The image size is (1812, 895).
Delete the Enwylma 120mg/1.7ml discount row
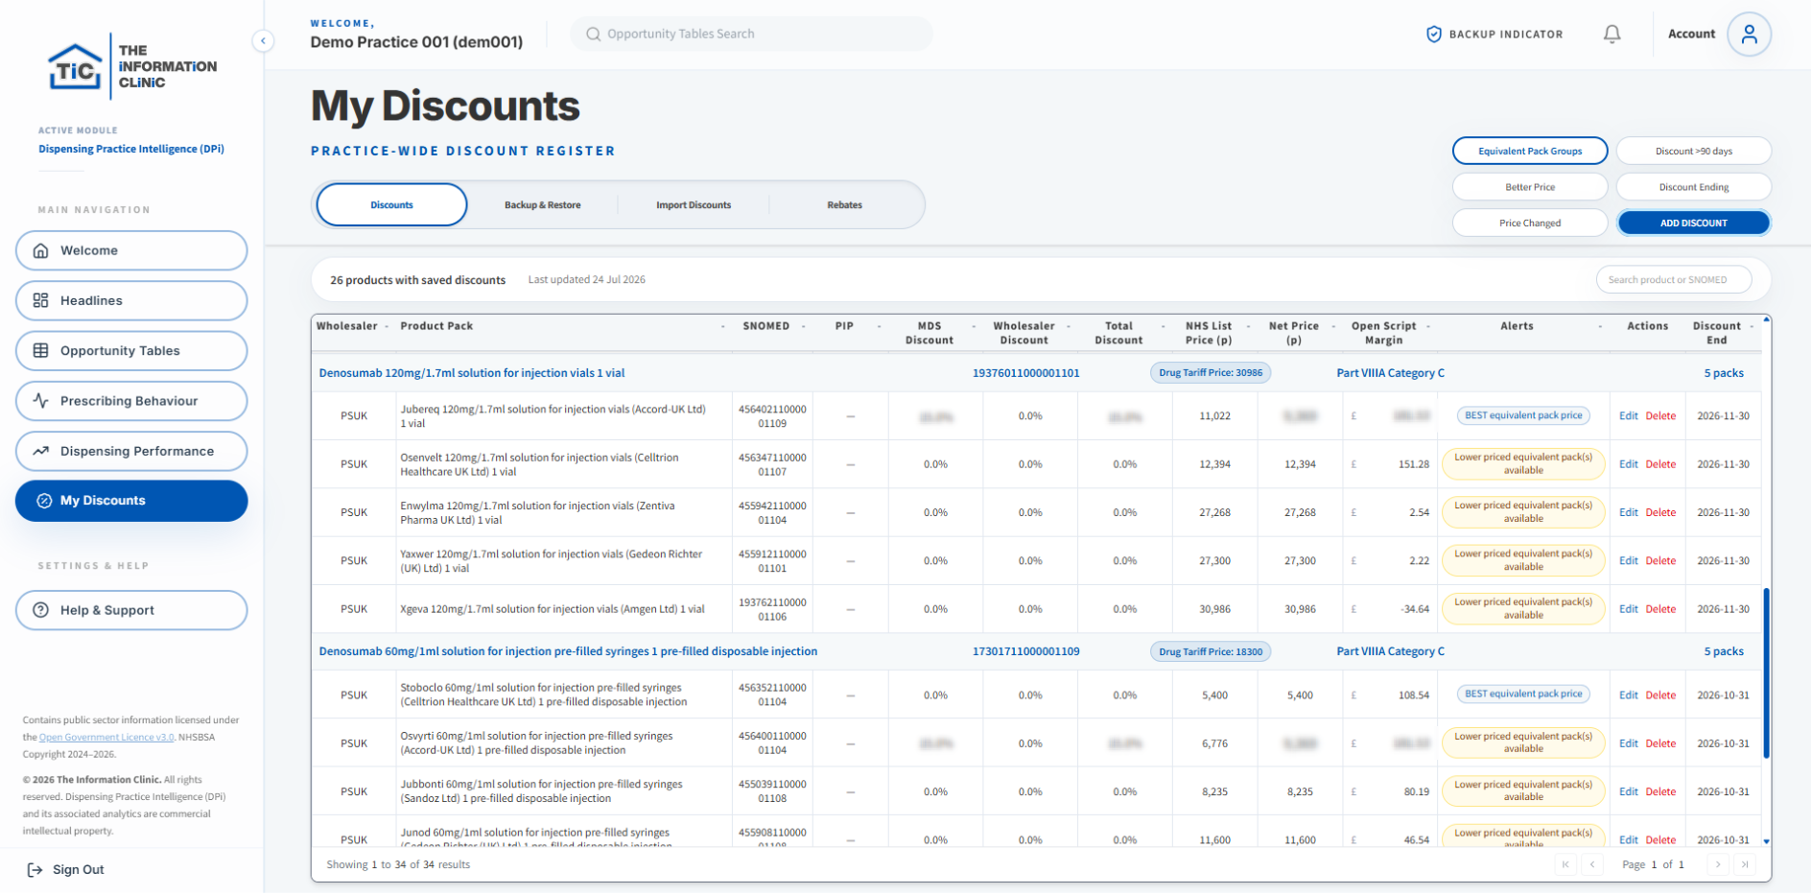click(x=1660, y=512)
